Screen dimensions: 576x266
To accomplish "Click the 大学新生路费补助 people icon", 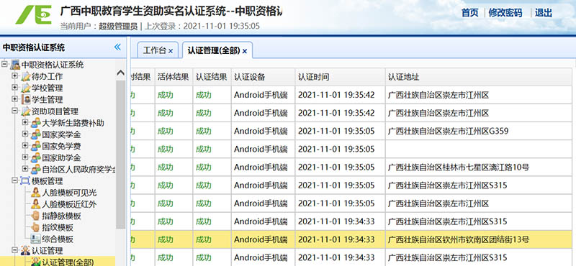I will click(36, 123).
